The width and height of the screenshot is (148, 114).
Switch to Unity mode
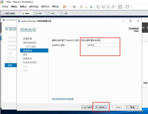tap(113, 7)
